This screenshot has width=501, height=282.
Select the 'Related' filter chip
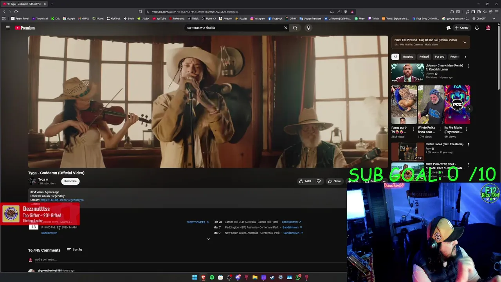pos(424,57)
